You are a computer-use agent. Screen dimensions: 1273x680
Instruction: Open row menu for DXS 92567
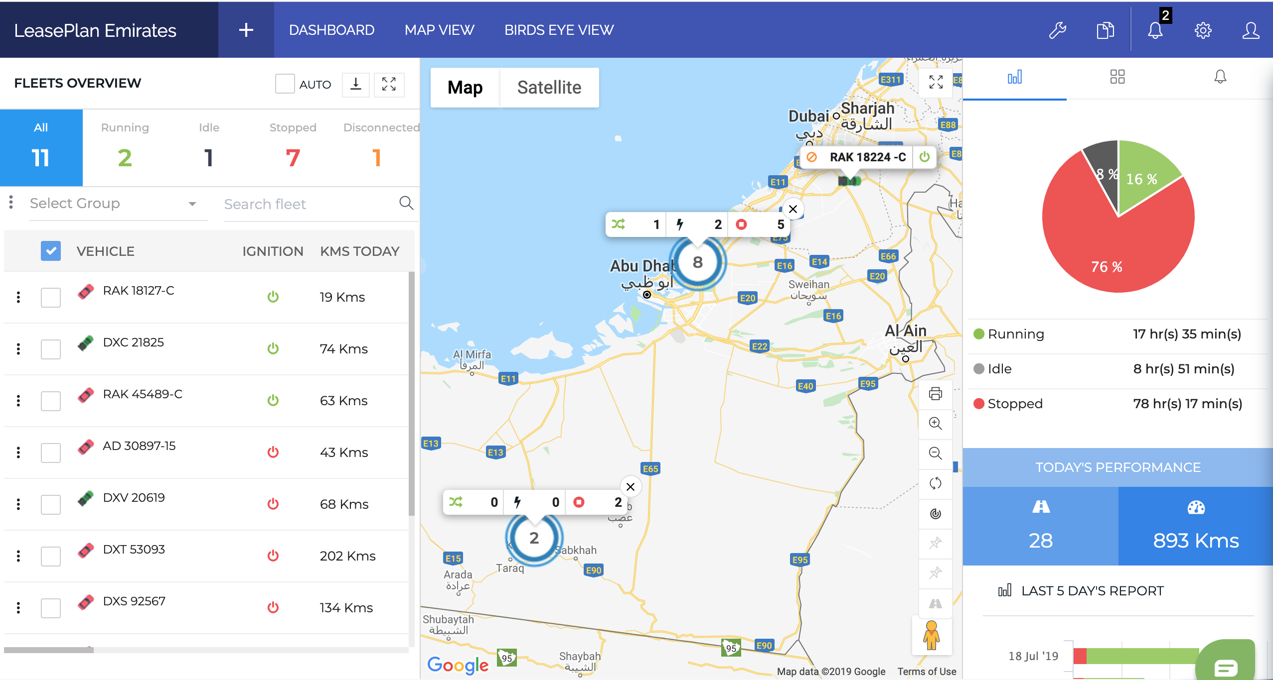click(18, 608)
